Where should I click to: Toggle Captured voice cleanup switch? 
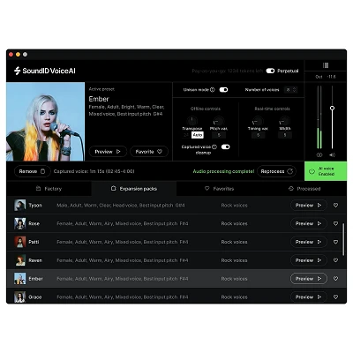(x=226, y=146)
